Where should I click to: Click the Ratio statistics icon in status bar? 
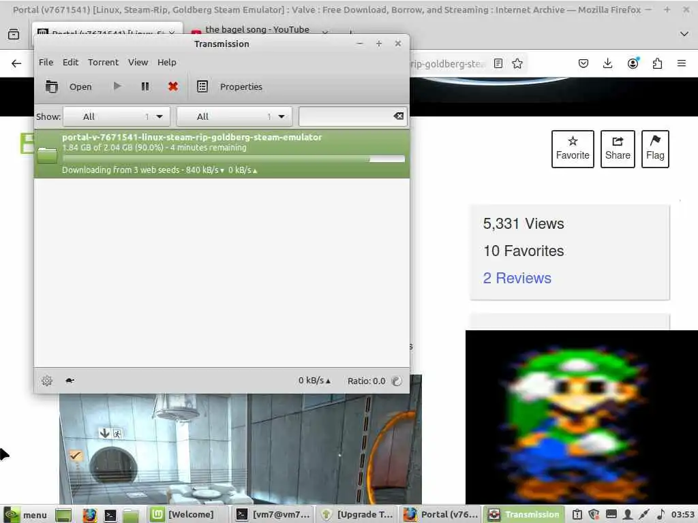pos(396,381)
